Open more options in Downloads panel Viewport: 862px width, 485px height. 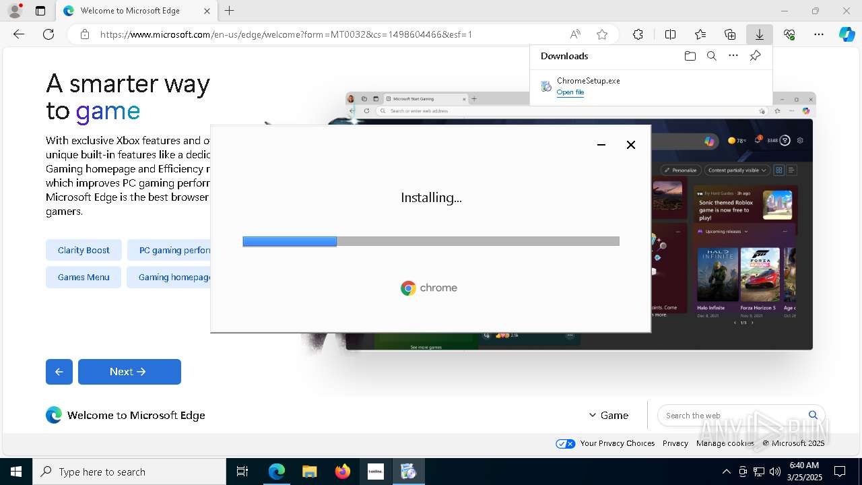[x=733, y=56]
